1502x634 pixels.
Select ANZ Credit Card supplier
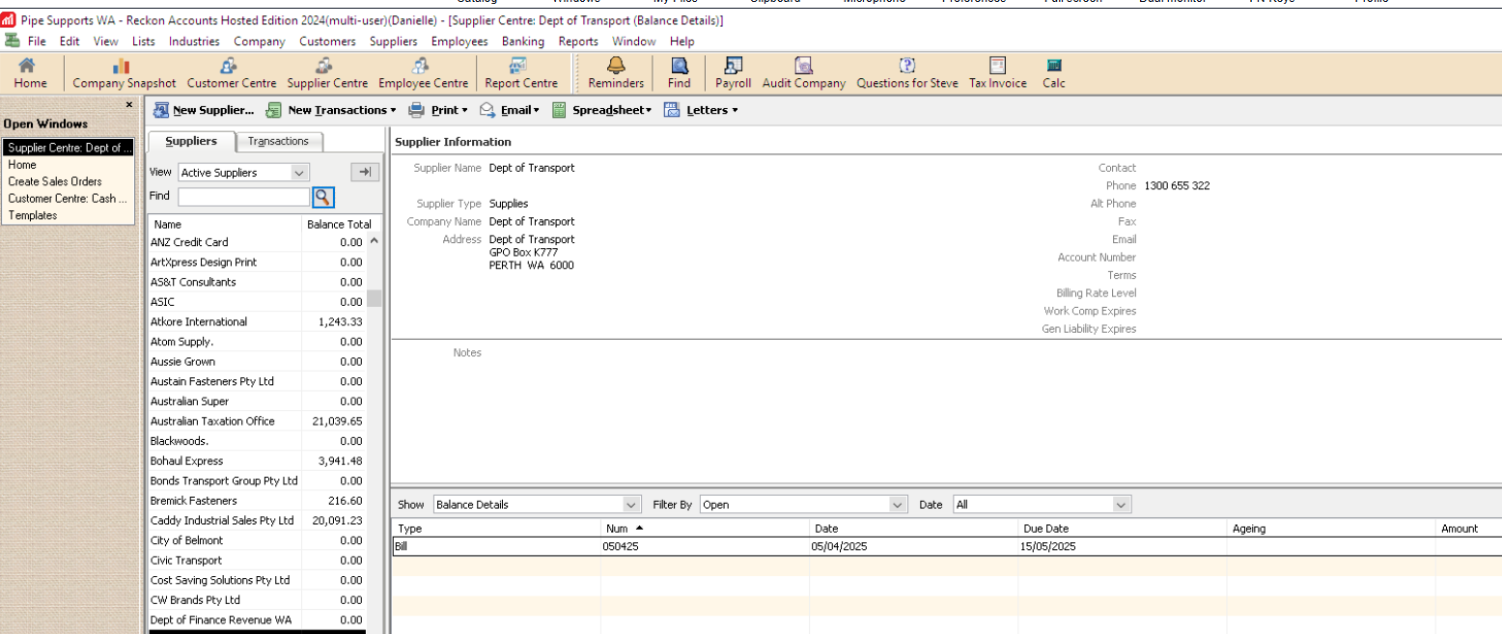pos(257,242)
